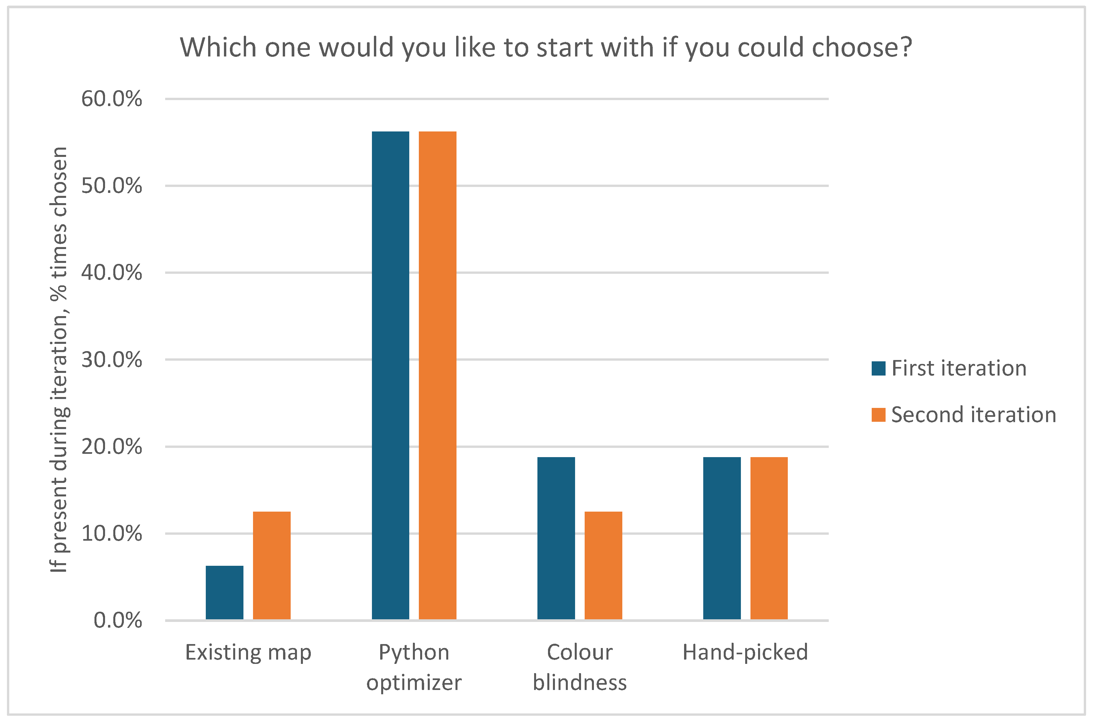Select the Hand-picked axis label

(x=745, y=652)
